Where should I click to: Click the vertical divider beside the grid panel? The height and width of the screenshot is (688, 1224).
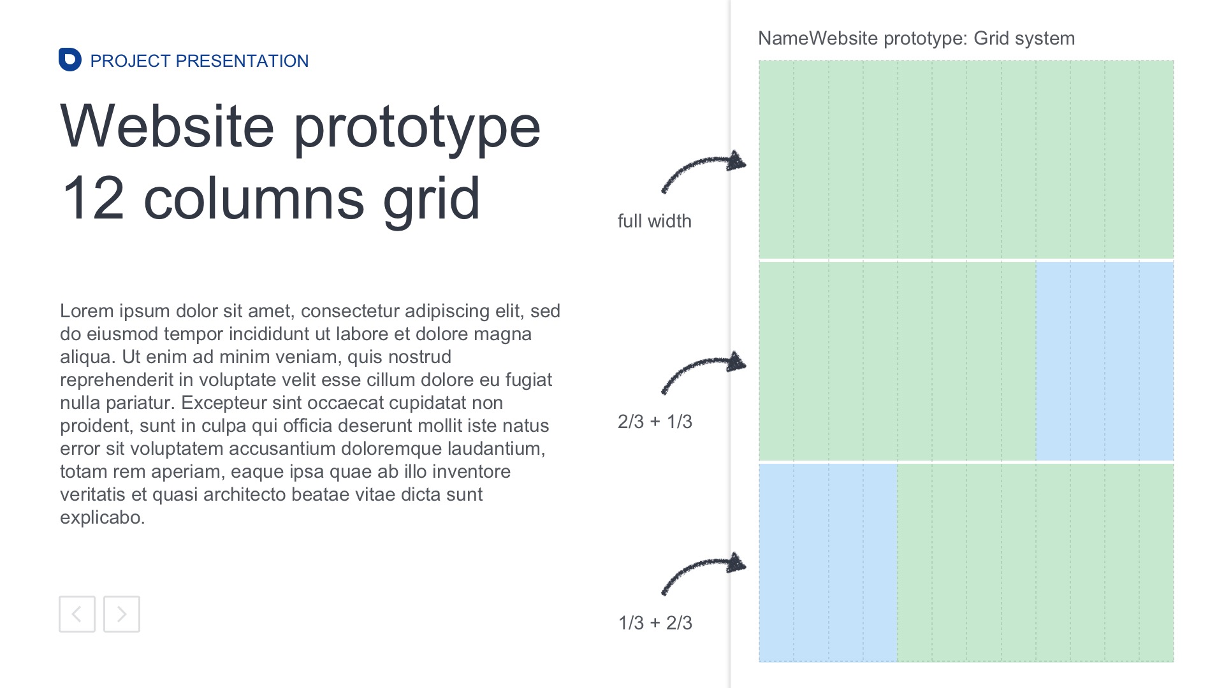click(x=731, y=344)
